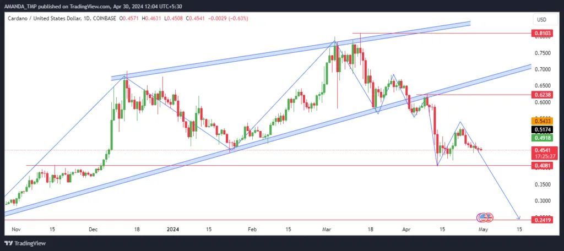
Task: Select the current price 0.4541 label
Action: click(543, 150)
